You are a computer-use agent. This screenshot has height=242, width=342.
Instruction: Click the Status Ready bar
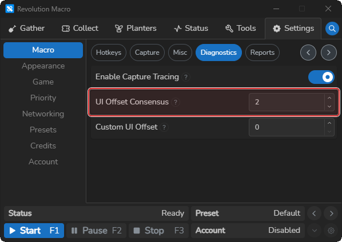pos(97,213)
